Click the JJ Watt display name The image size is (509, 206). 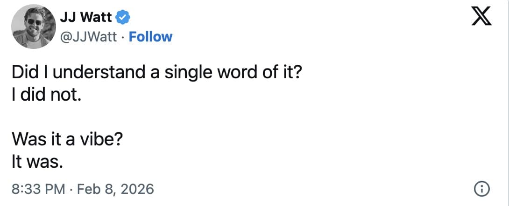pyautogui.click(x=86, y=18)
